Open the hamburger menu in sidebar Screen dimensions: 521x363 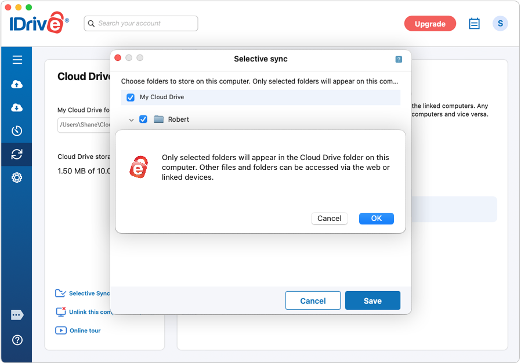point(17,60)
